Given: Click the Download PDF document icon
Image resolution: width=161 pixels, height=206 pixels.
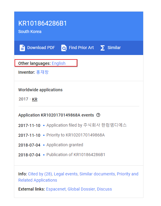Looking at the screenshot, I should point(22,48).
